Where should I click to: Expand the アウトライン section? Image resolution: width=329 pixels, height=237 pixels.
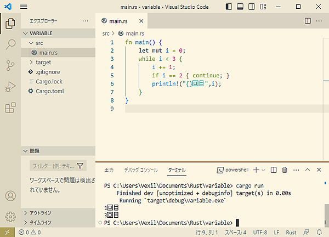point(41,213)
